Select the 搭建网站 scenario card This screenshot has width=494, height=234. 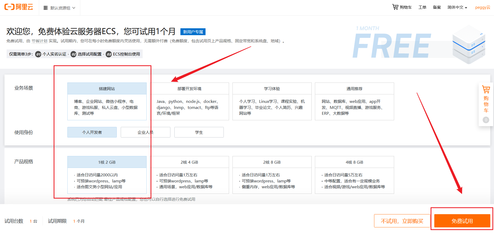pyautogui.click(x=107, y=101)
